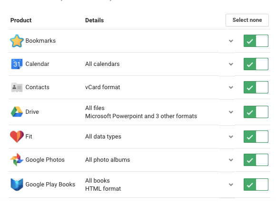Click the Google Play Books icon
Viewport: 276px width, 203px height.
point(17,185)
